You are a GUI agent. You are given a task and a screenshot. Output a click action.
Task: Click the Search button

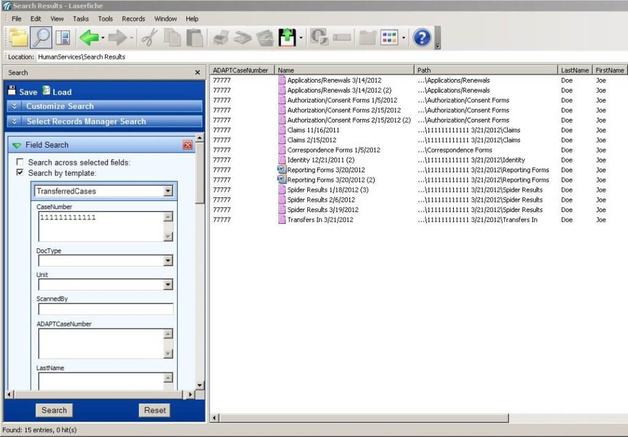click(x=54, y=410)
